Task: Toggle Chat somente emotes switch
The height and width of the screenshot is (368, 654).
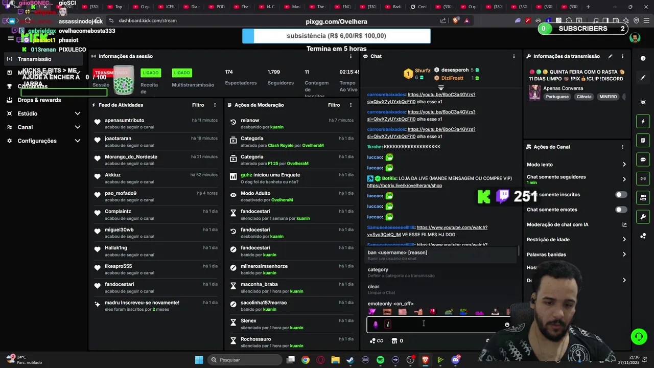Action: [x=621, y=210]
